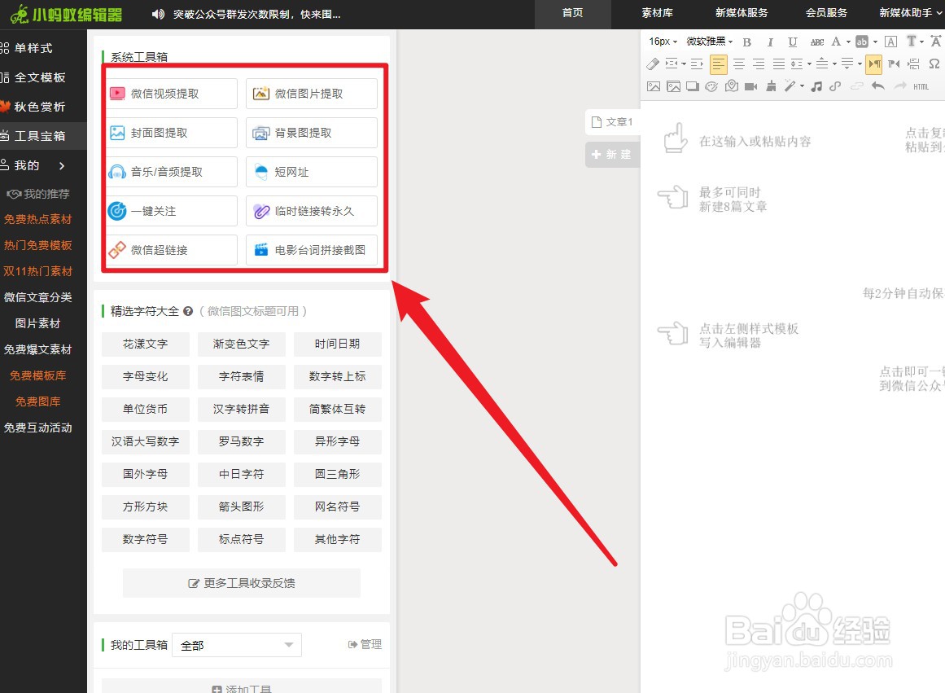Image resolution: width=945 pixels, height=693 pixels.
Task: Click 更多工具收录反馈 button
Action: pos(242,583)
